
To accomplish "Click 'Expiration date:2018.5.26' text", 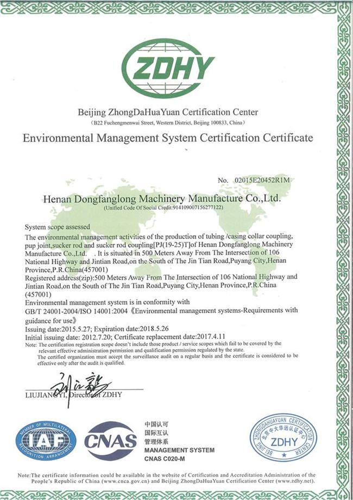I will [x=131, y=329].
